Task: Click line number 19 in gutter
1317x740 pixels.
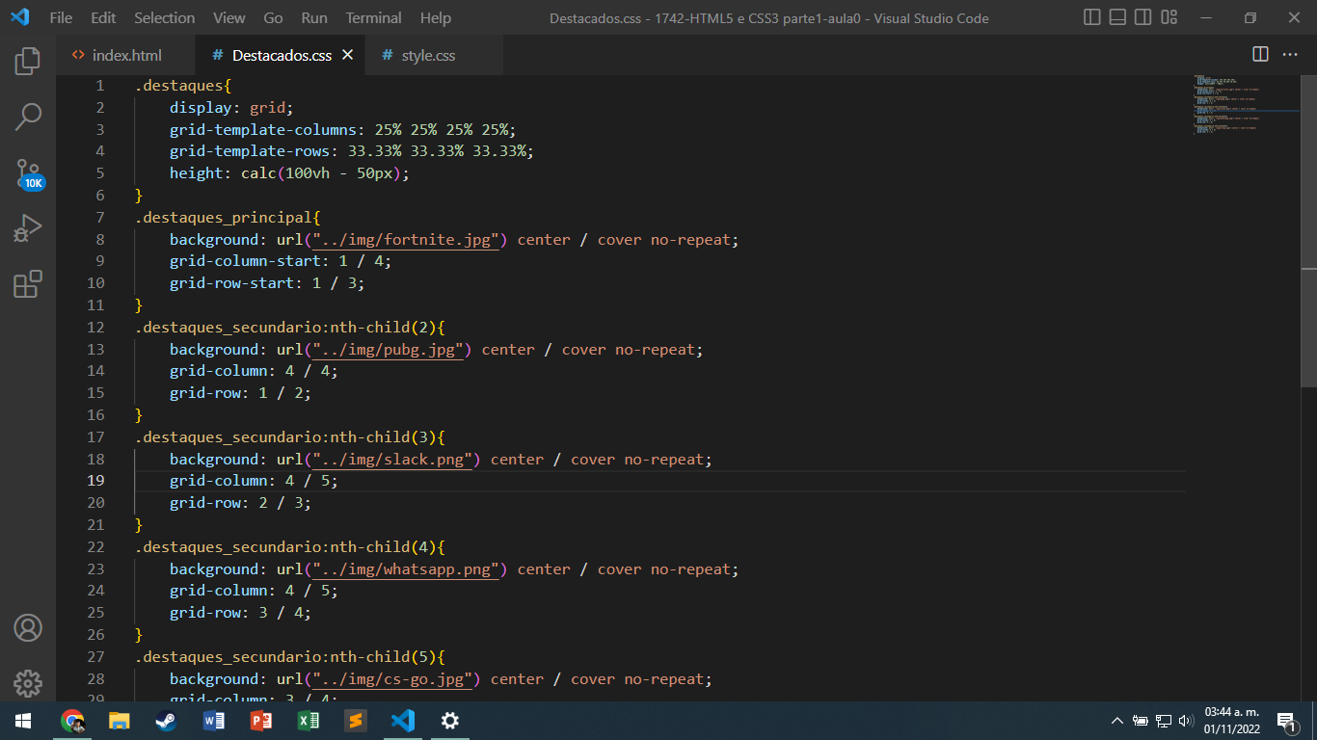Action: point(95,480)
